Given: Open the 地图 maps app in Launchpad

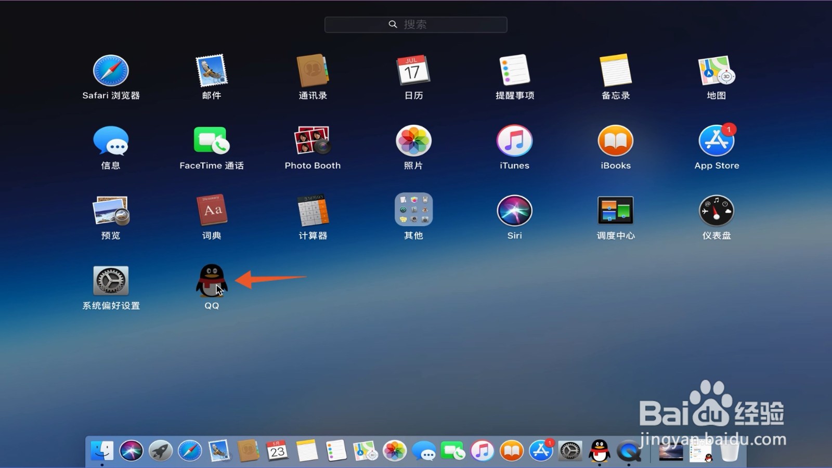Looking at the screenshot, I should pyautogui.click(x=717, y=71).
